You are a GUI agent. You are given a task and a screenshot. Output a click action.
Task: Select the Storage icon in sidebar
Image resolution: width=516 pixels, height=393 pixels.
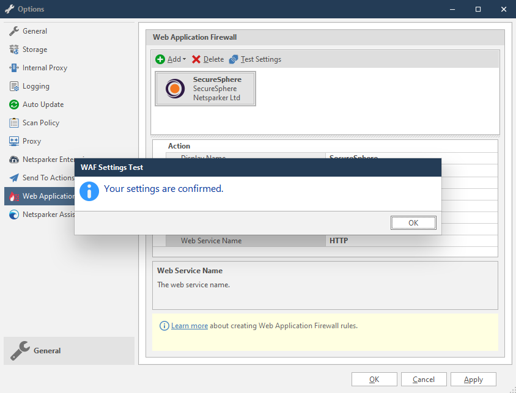[14, 50]
